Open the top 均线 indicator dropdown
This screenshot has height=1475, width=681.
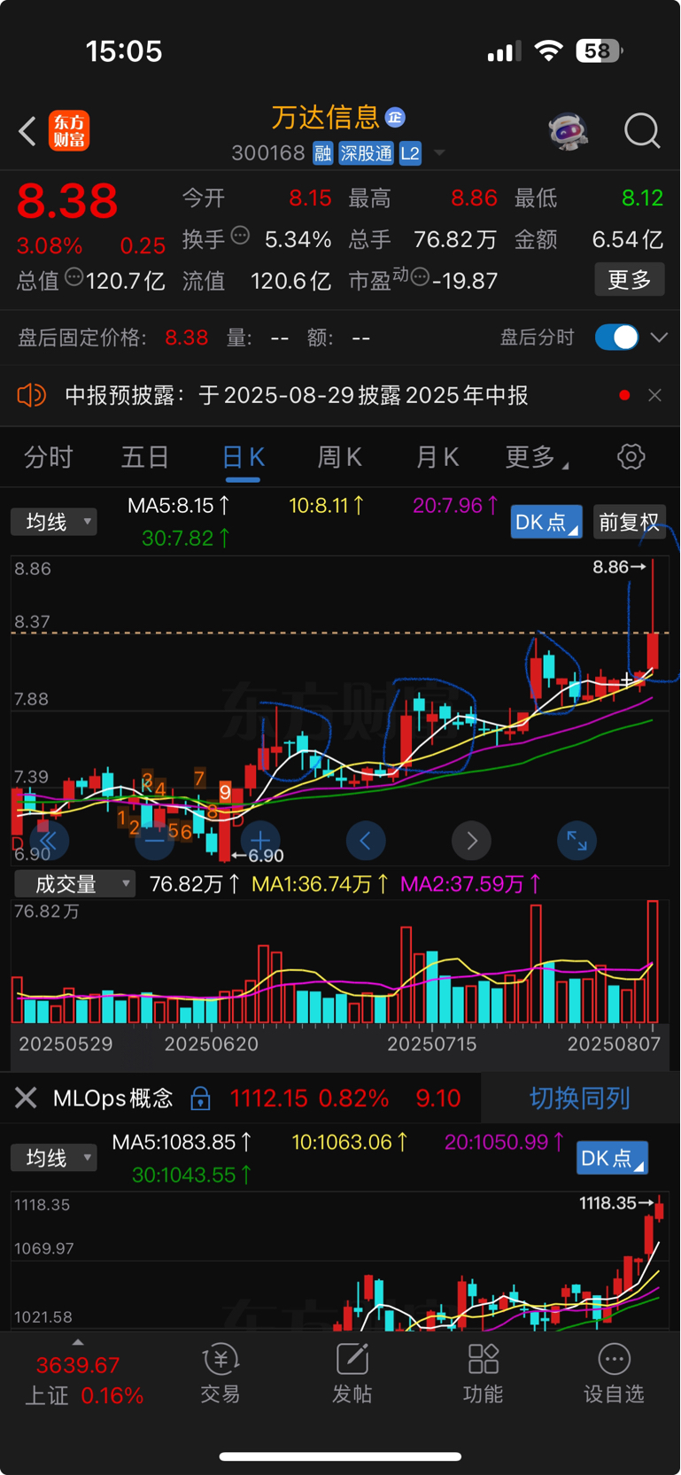[54, 522]
